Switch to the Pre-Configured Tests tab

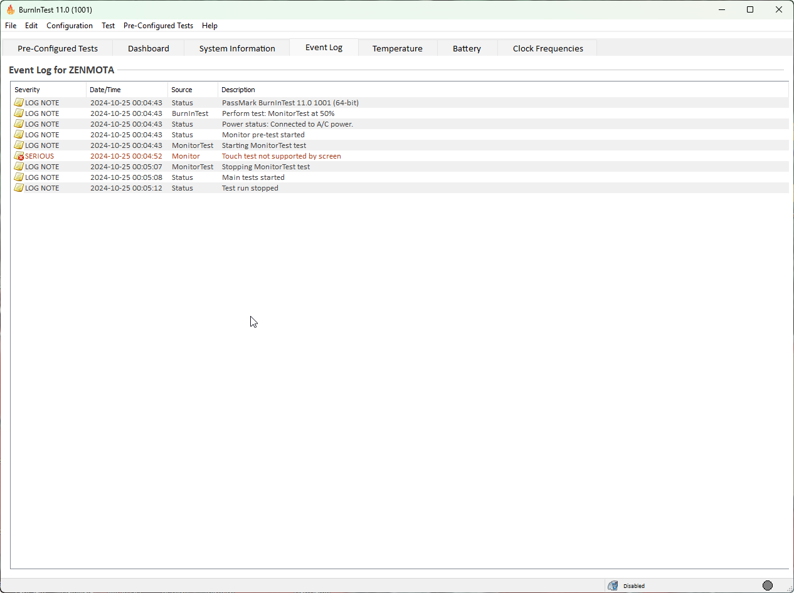(x=58, y=48)
